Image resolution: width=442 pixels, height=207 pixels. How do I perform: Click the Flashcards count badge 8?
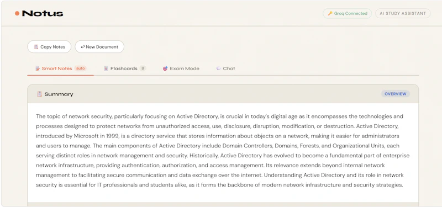pyautogui.click(x=143, y=68)
